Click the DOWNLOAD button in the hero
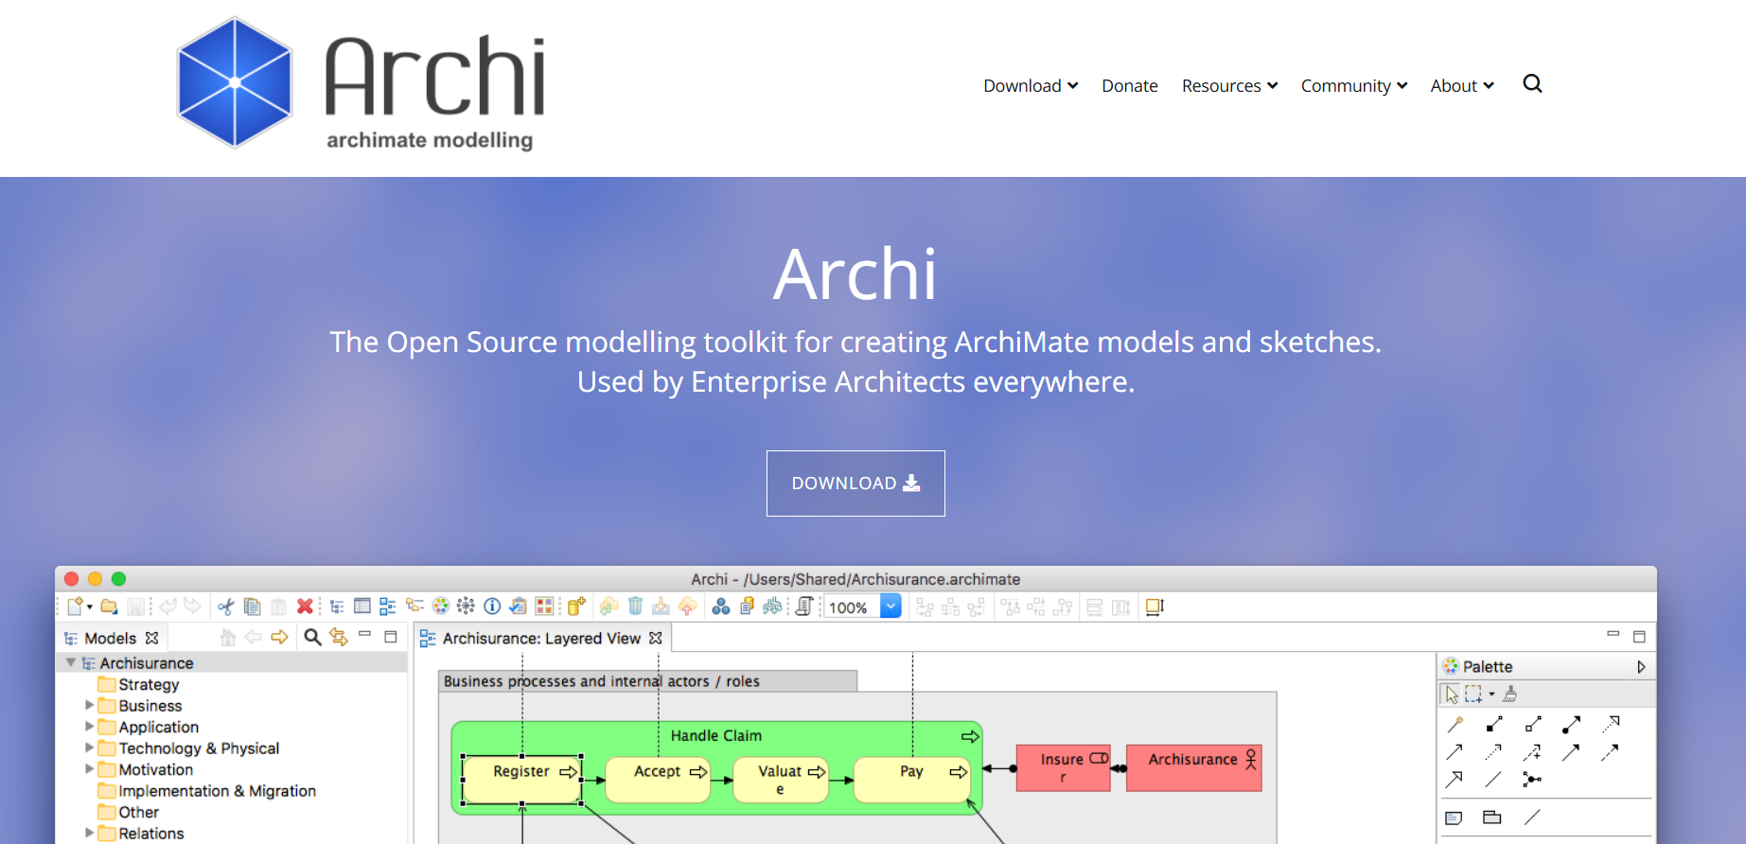 pos(855,484)
